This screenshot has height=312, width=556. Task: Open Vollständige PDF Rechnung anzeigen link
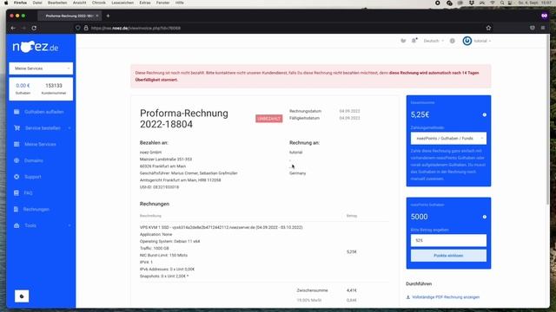pyautogui.click(x=446, y=297)
